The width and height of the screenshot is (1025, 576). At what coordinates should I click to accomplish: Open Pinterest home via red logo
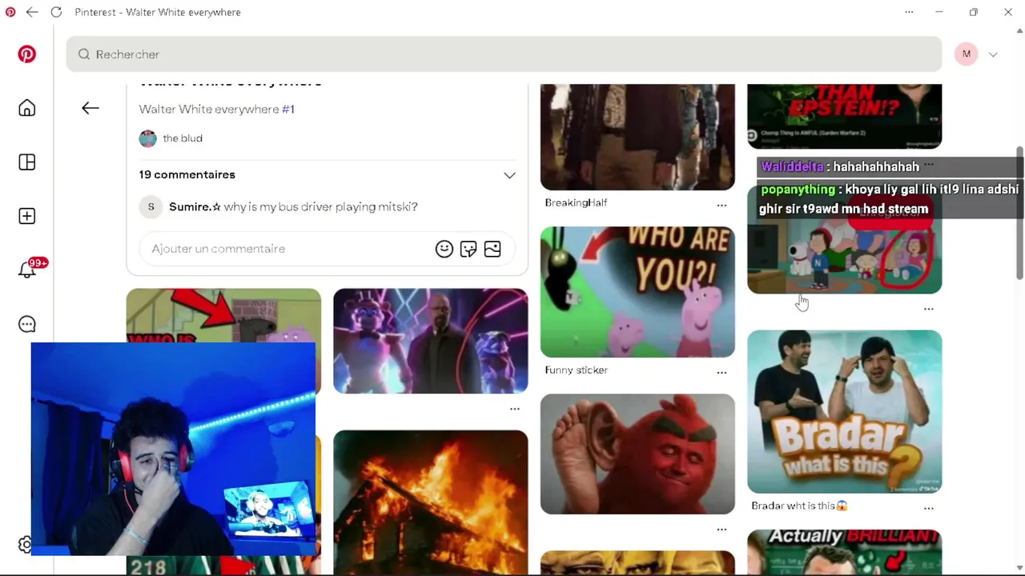pos(27,54)
